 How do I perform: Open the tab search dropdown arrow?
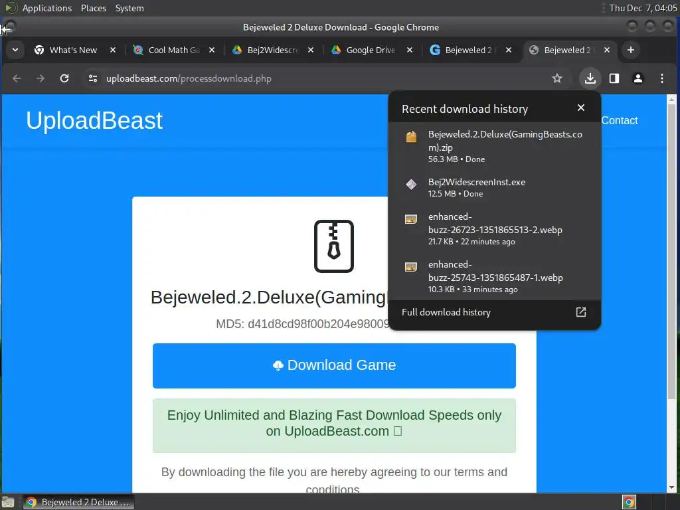coord(15,50)
